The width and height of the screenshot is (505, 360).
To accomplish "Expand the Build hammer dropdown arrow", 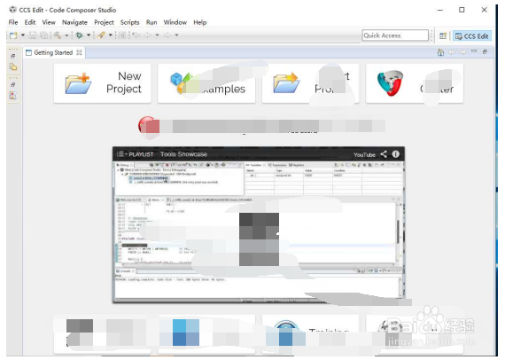I will click(x=66, y=35).
